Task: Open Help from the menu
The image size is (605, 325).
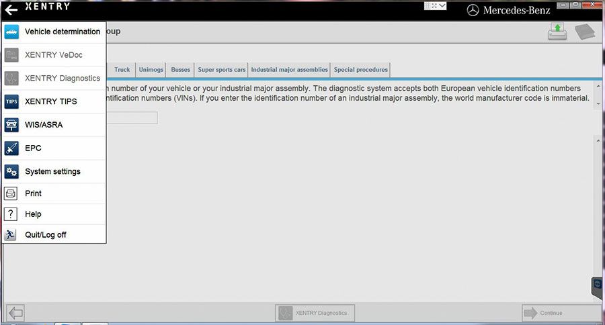Action: (54, 214)
